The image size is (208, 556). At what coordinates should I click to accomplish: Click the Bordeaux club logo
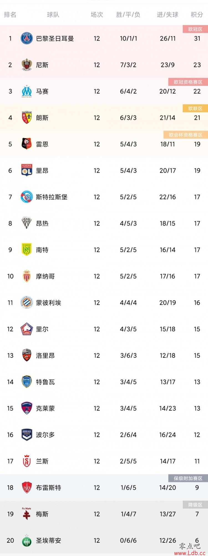pos(27,435)
